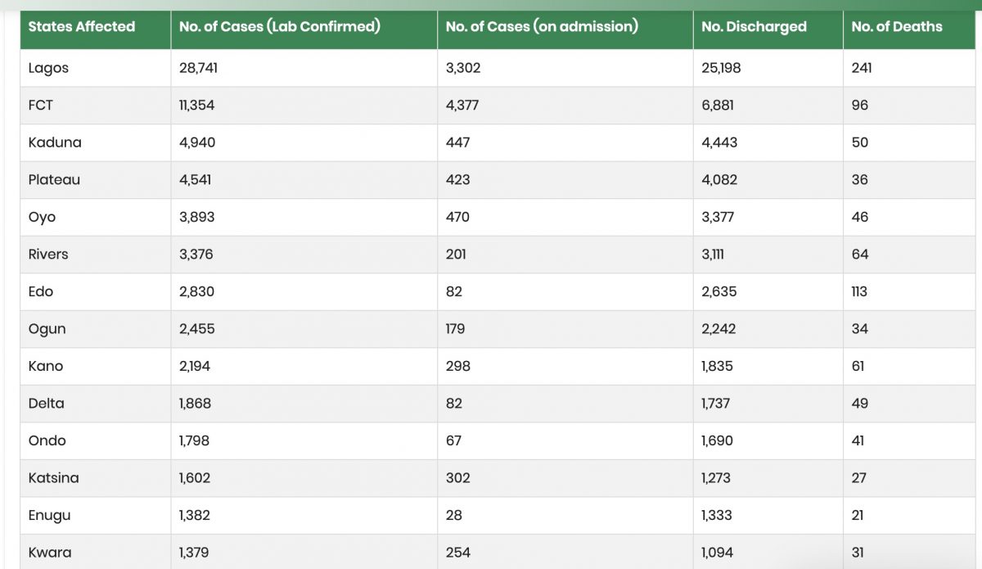The image size is (982, 569).
Task: Select Katsina lab confirmed value 1,602
Action: click(195, 478)
